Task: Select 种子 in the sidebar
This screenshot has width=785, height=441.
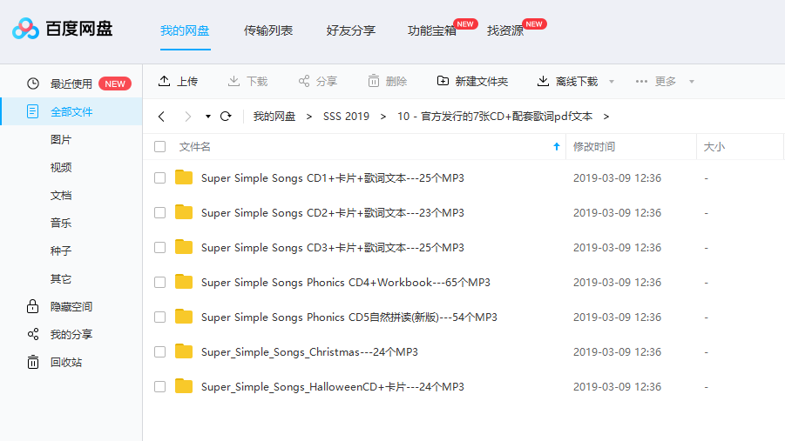Action: [x=61, y=251]
